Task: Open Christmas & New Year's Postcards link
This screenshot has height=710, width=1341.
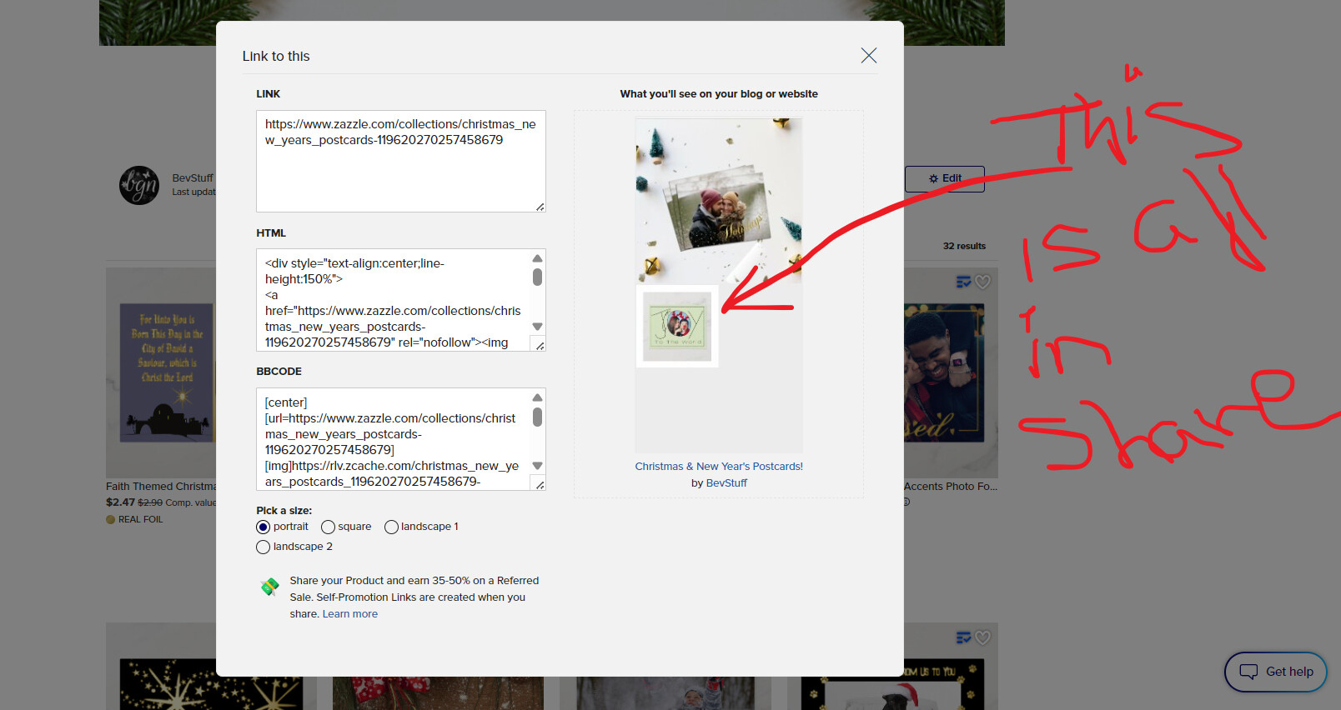Action: pyautogui.click(x=719, y=467)
